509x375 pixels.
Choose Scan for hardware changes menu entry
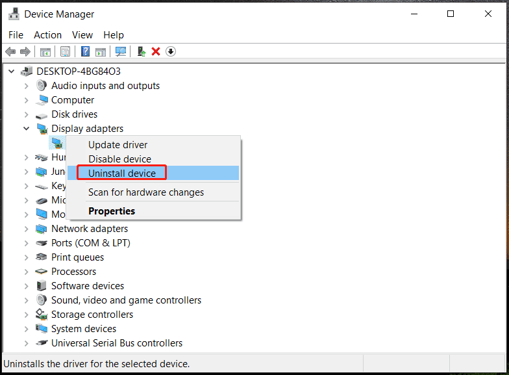click(153, 192)
